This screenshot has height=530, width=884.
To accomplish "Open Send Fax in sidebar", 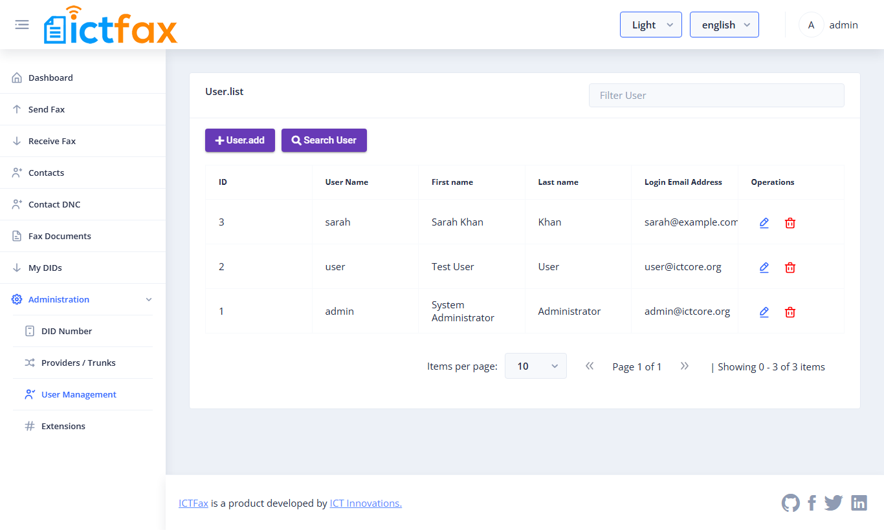I will 83,109.
